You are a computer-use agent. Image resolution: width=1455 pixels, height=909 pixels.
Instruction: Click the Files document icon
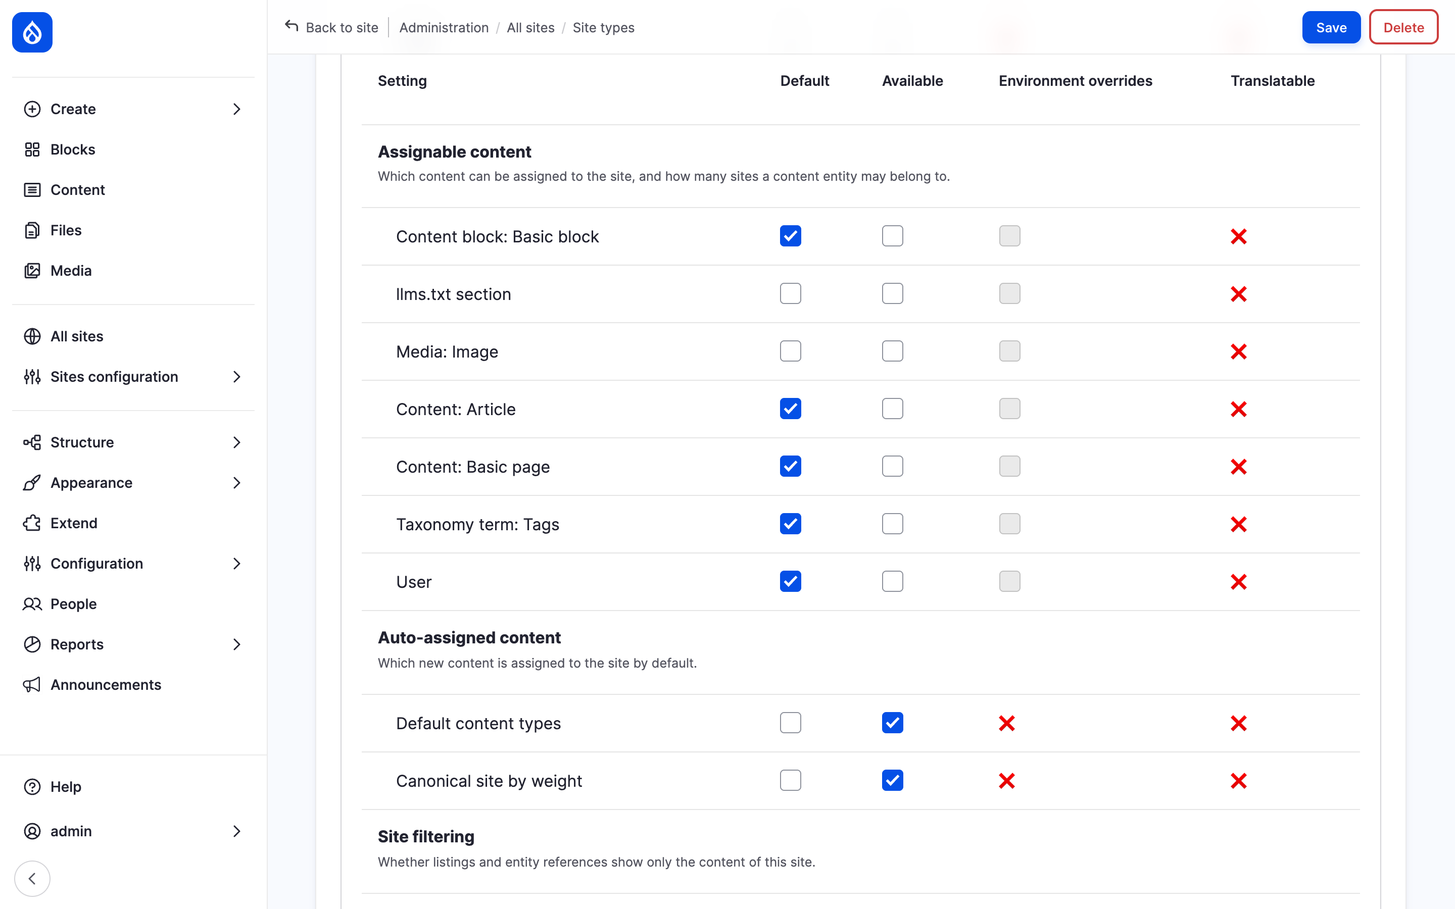[32, 230]
